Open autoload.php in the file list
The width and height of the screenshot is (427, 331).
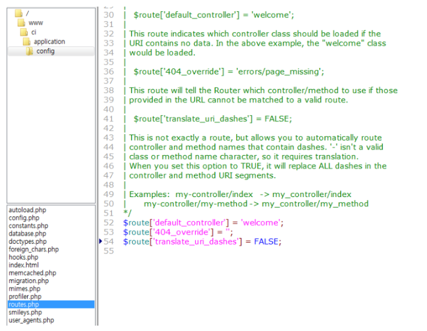(27, 210)
